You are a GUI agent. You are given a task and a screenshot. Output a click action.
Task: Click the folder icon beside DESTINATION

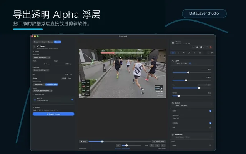33,94
